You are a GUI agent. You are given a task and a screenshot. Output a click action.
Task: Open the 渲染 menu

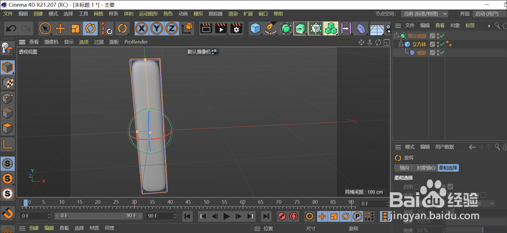pyautogui.click(x=233, y=14)
